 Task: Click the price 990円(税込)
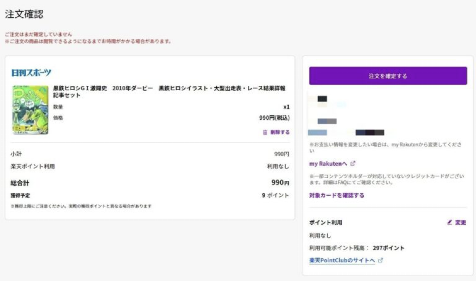click(275, 118)
